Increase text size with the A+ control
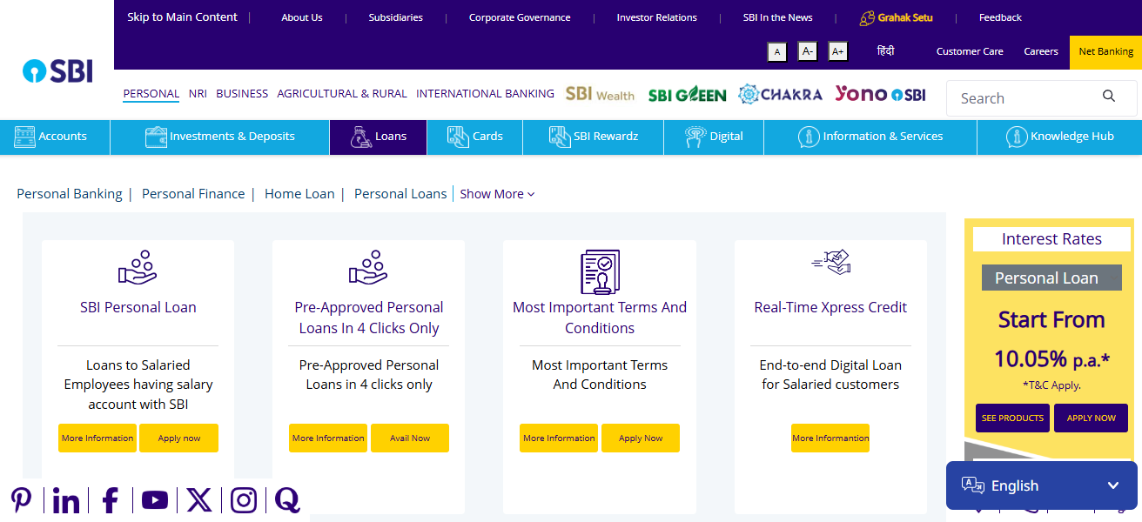 [837, 51]
